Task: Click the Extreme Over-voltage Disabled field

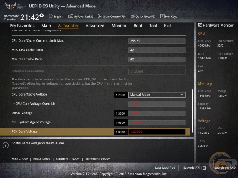Action: 157,72
